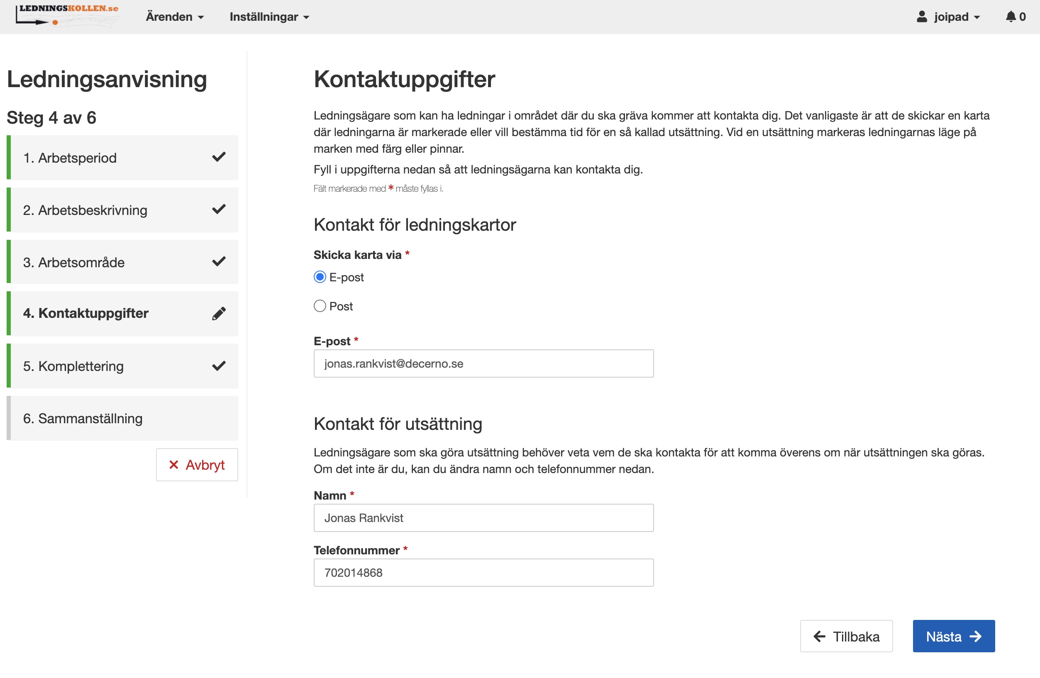Click the Tillbaka button
The image size is (1040, 678).
click(846, 636)
